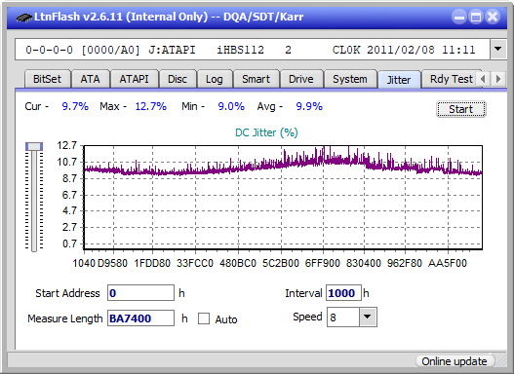Select the Interval value field
514x374 pixels.
(x=343, y=293)
